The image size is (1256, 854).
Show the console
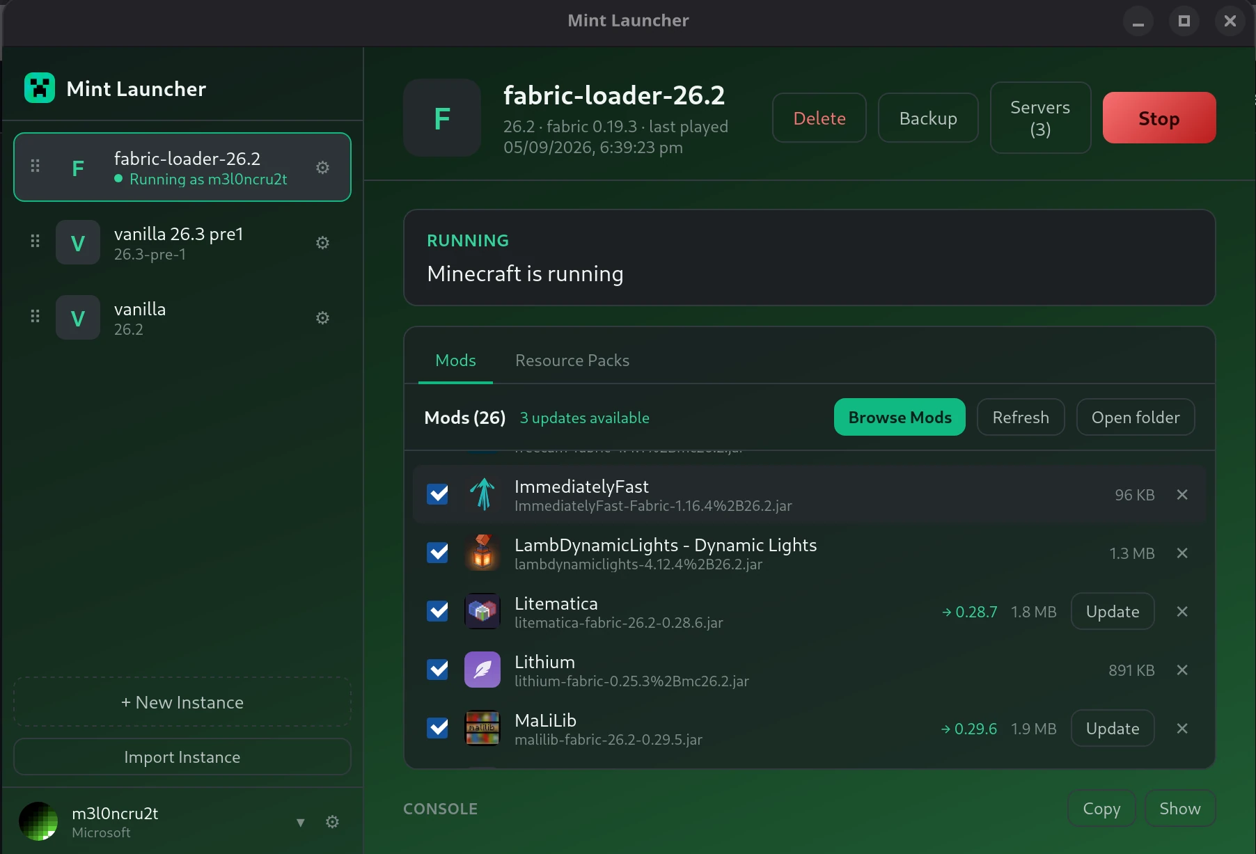pyautogui.click(x=1180, y=809)
